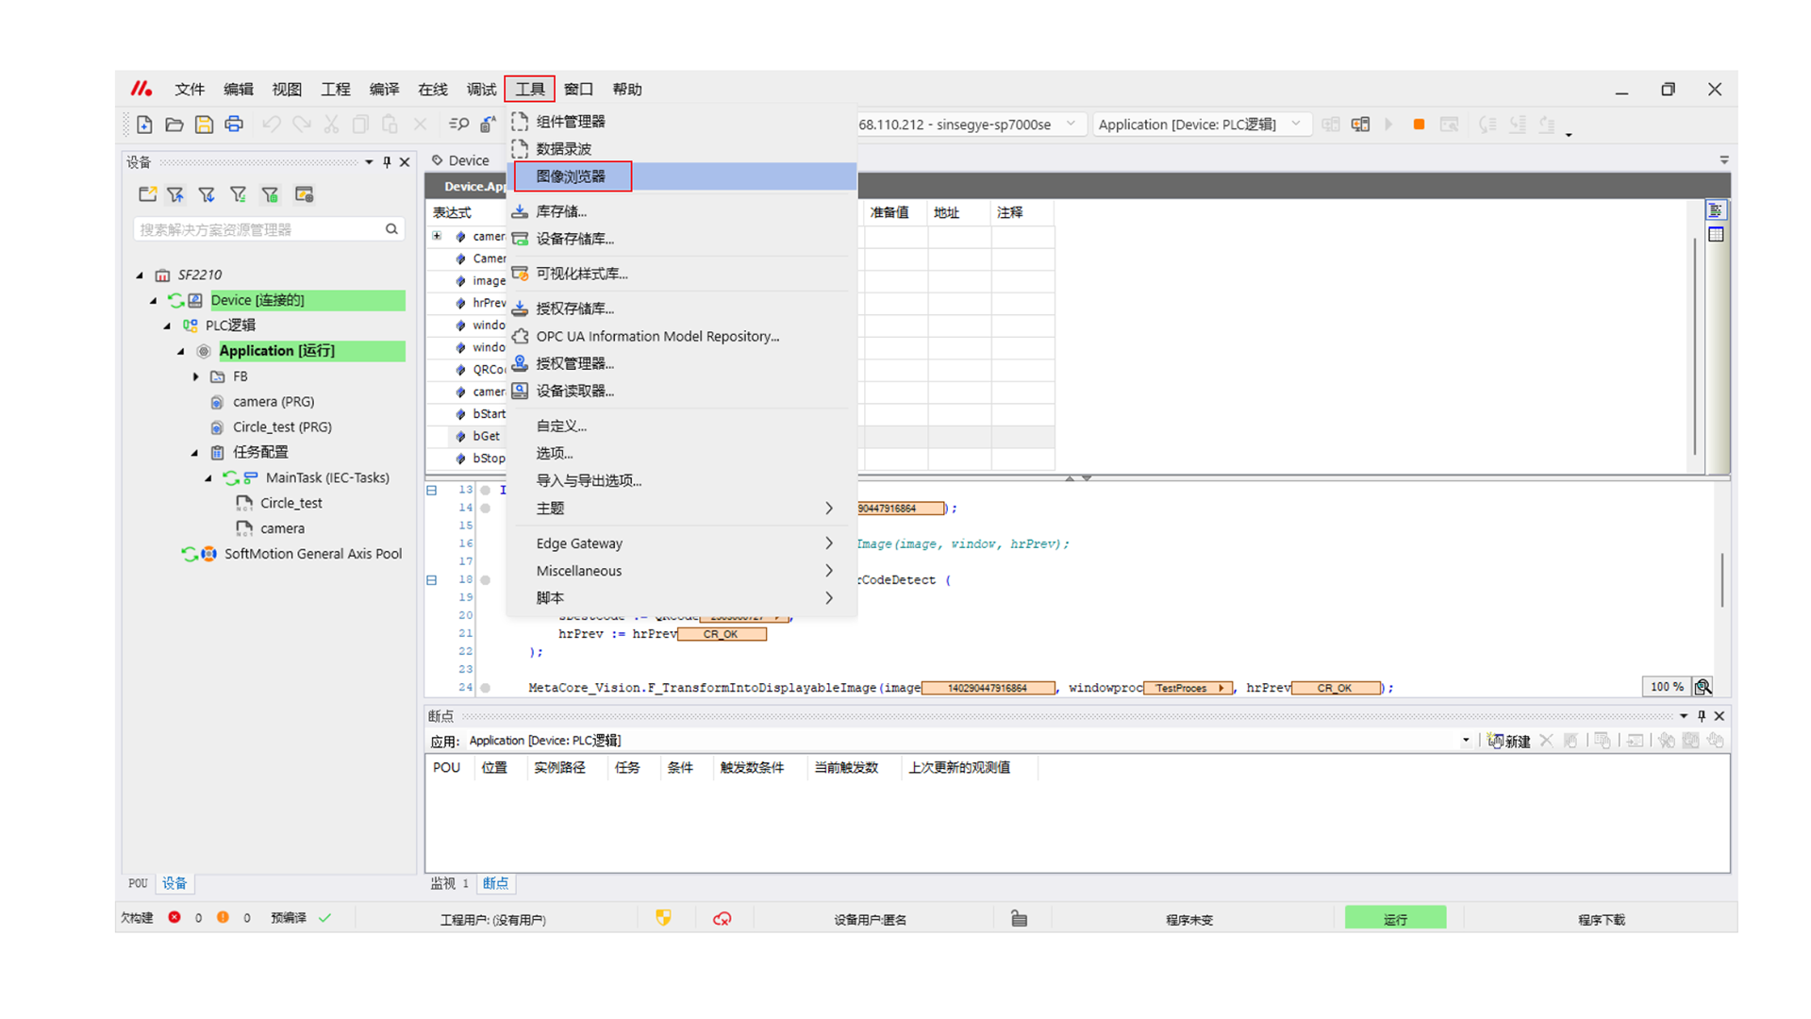Screen dimensions: 1811x1019
Task: Click the search icon in solution explorer box
Action: tap(391, 229)
